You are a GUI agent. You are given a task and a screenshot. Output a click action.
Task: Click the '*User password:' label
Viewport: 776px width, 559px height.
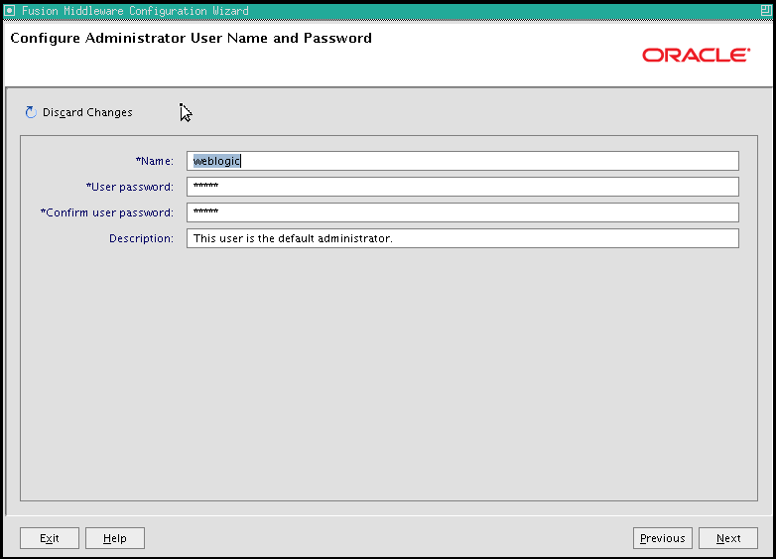point(130,187)
